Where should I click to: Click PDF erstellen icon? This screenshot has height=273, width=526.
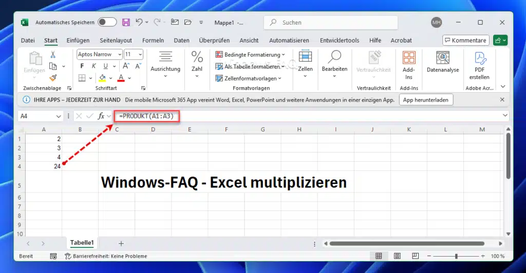(479, 65)
